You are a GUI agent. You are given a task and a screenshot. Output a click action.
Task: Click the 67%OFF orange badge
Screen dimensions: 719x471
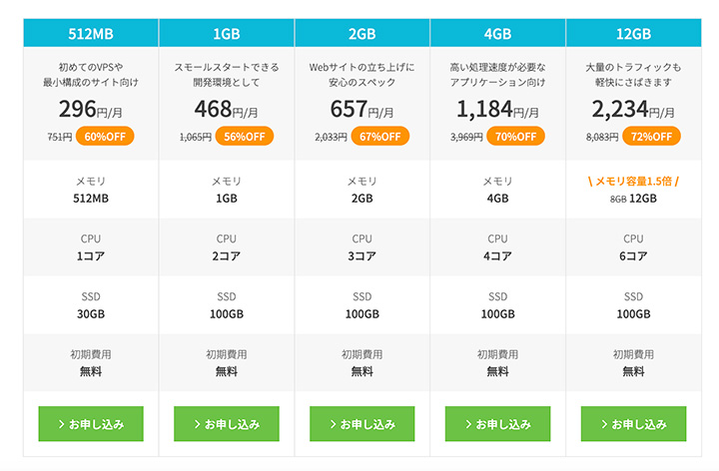click(x=379, y=137)
